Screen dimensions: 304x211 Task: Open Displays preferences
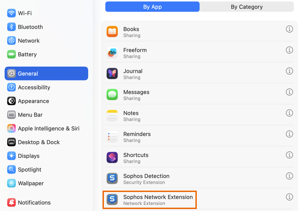pyautogui.click(x=29, y=156)
